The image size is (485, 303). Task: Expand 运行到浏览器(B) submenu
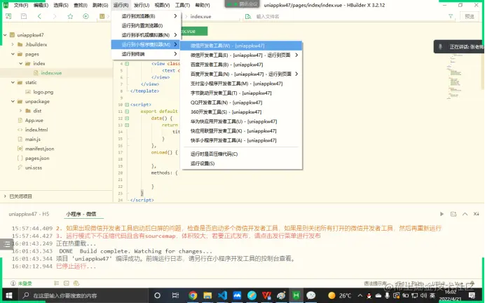tap(146, 16)
